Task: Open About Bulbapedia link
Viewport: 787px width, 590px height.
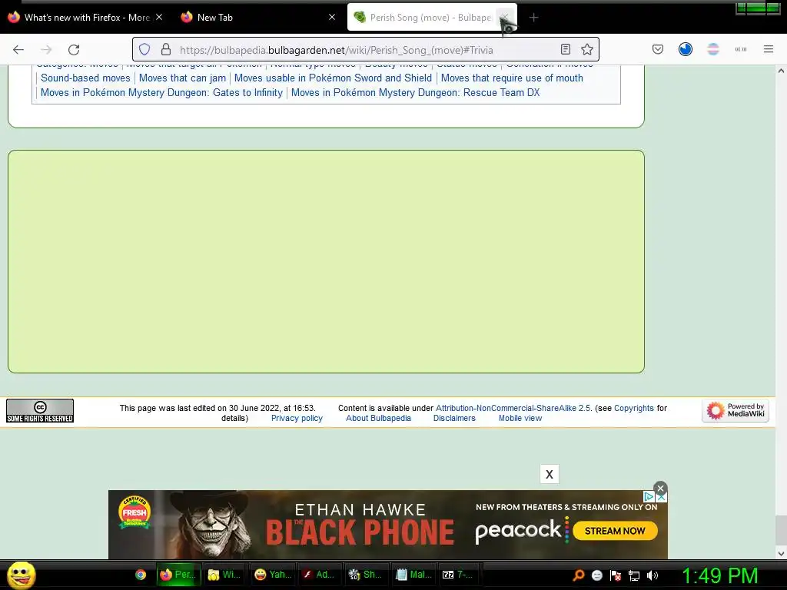Action: click(378, 419)
